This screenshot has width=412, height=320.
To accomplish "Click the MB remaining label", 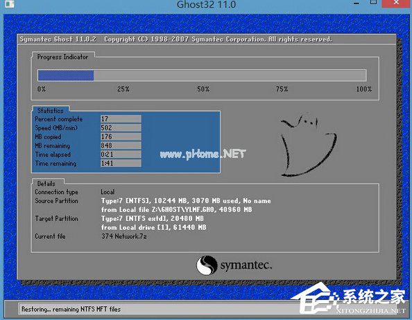I will click(53, 146).
